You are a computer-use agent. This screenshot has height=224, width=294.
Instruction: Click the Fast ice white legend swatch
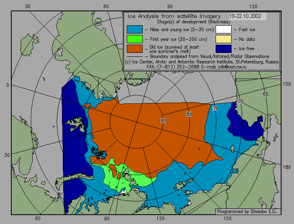tap(223, 29)
